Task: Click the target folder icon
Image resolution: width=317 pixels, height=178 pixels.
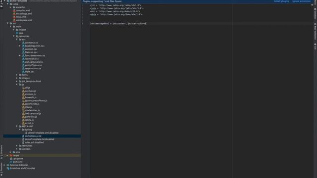Action: 11,155
